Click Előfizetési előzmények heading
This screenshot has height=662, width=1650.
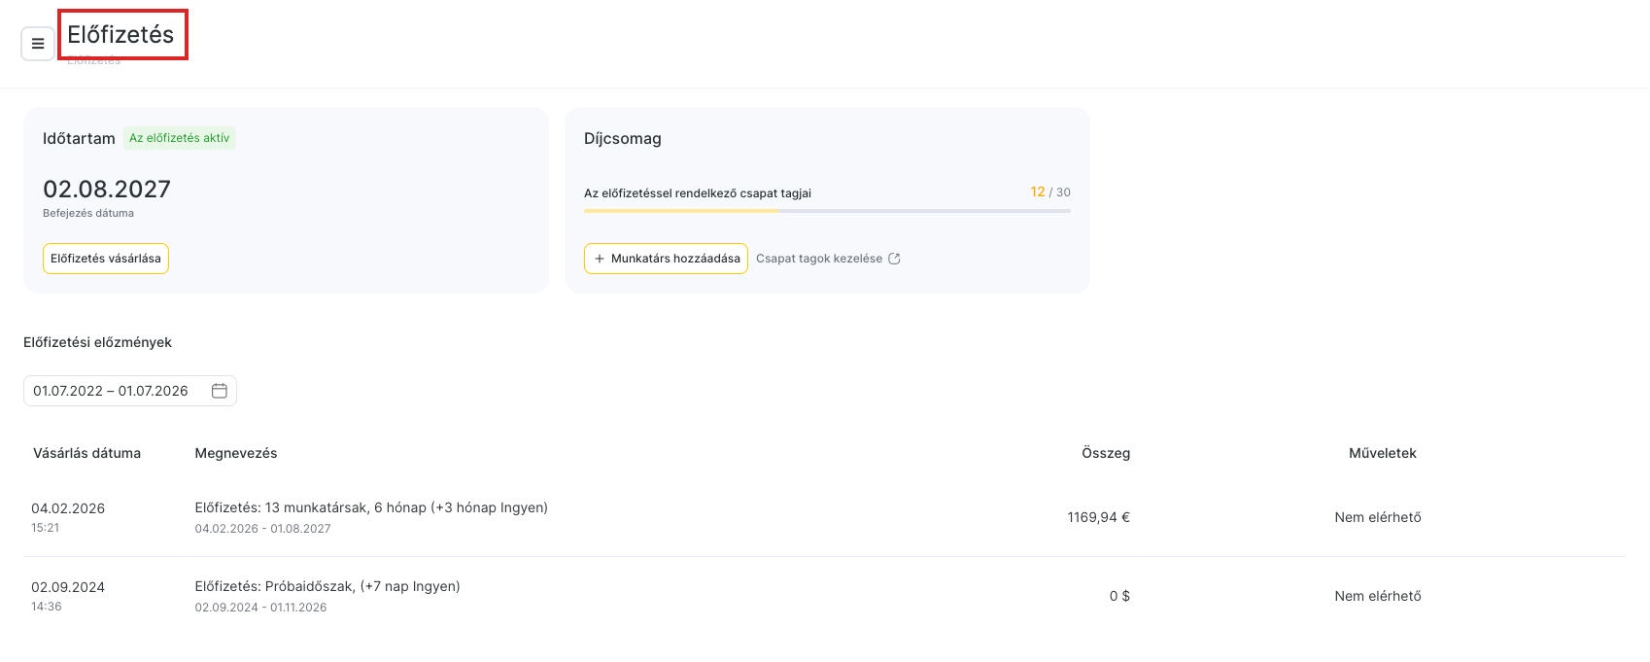tap(97, 342)
